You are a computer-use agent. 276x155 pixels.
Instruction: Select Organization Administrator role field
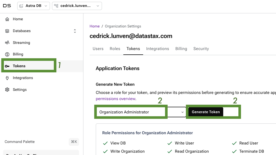141,112
